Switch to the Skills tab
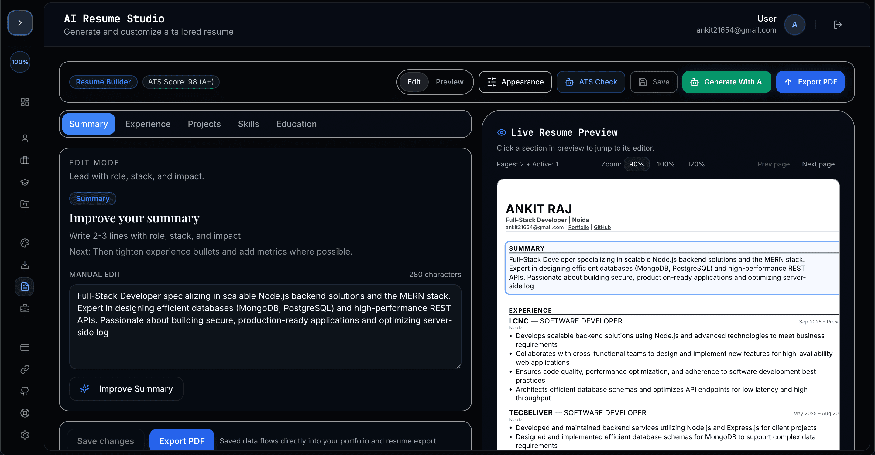This screenshot has height=455, width=875. tap(248, 124)
